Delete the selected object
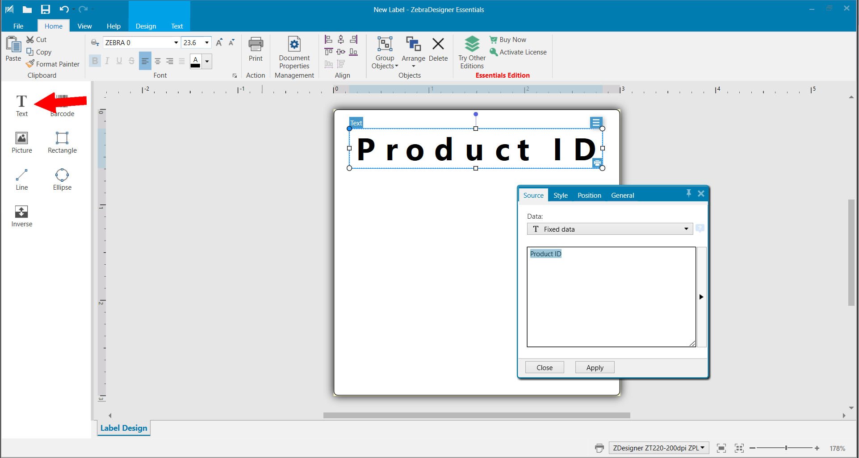This screenshot has width=859, height=458. 438,49
